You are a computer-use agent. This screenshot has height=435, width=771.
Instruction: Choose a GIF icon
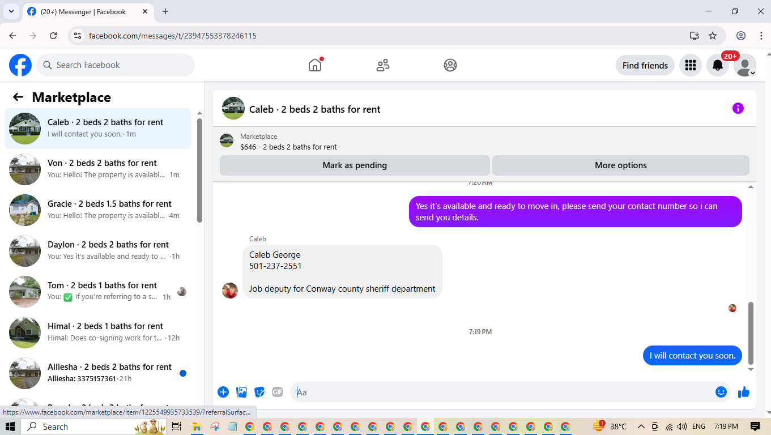coord(277,392)
